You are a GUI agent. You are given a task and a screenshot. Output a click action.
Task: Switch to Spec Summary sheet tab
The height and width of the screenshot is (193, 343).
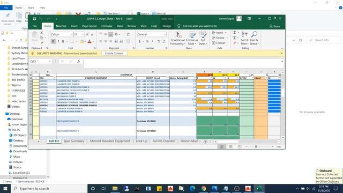point(74,141)
